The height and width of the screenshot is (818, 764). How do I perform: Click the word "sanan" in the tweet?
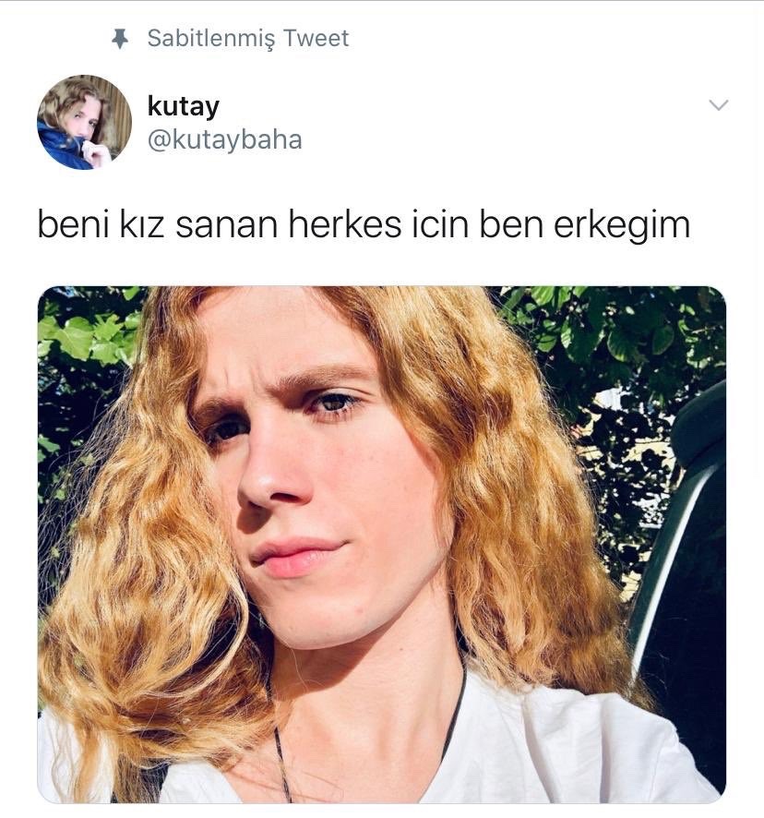tap(226, 226)
